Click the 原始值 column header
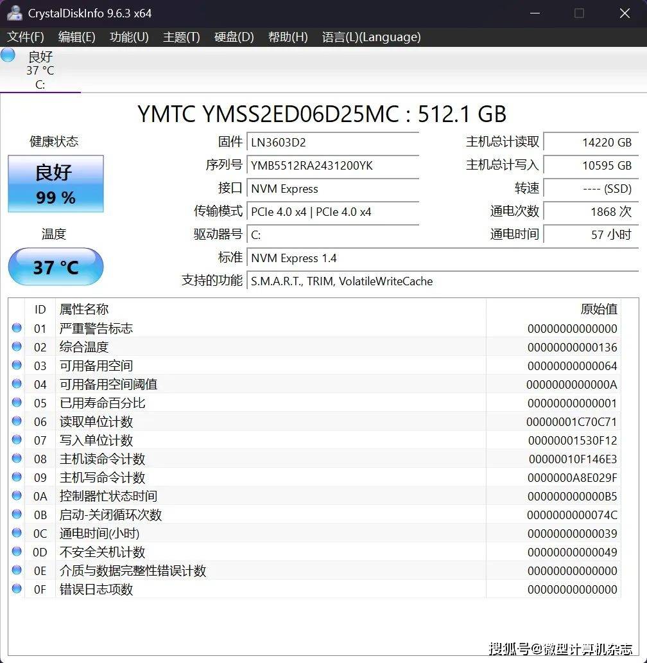The width and height of the screenshot is (647, 663). coord(554,309)
